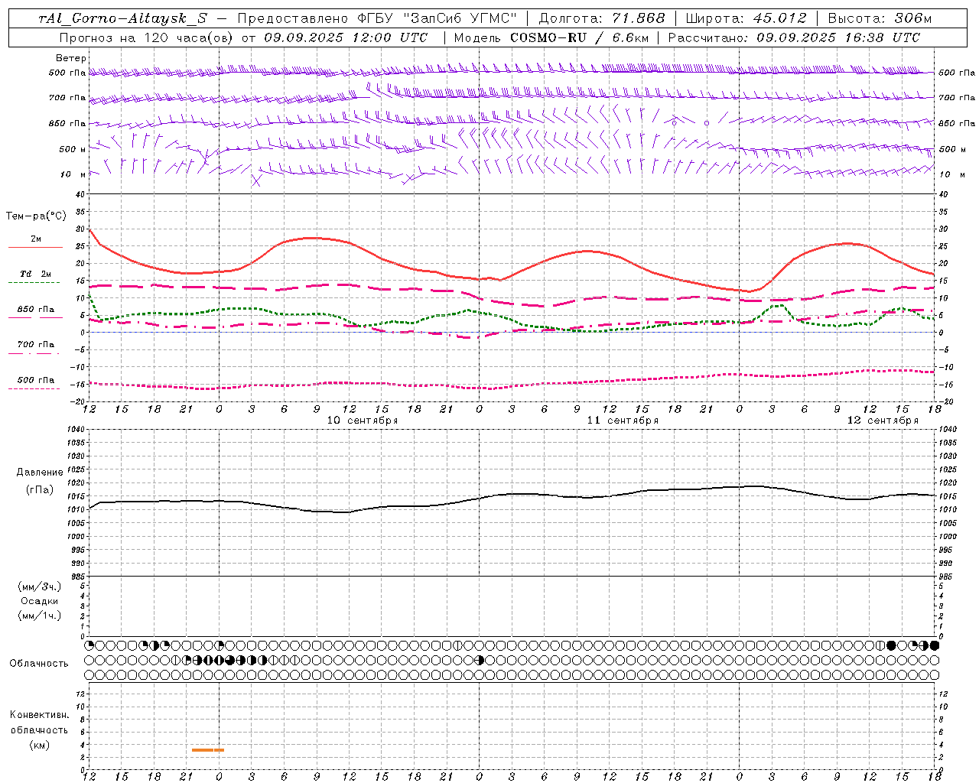Click the Td 2м legend entry
Viewport: 979px width, 783px height.
tap(35, 274)
